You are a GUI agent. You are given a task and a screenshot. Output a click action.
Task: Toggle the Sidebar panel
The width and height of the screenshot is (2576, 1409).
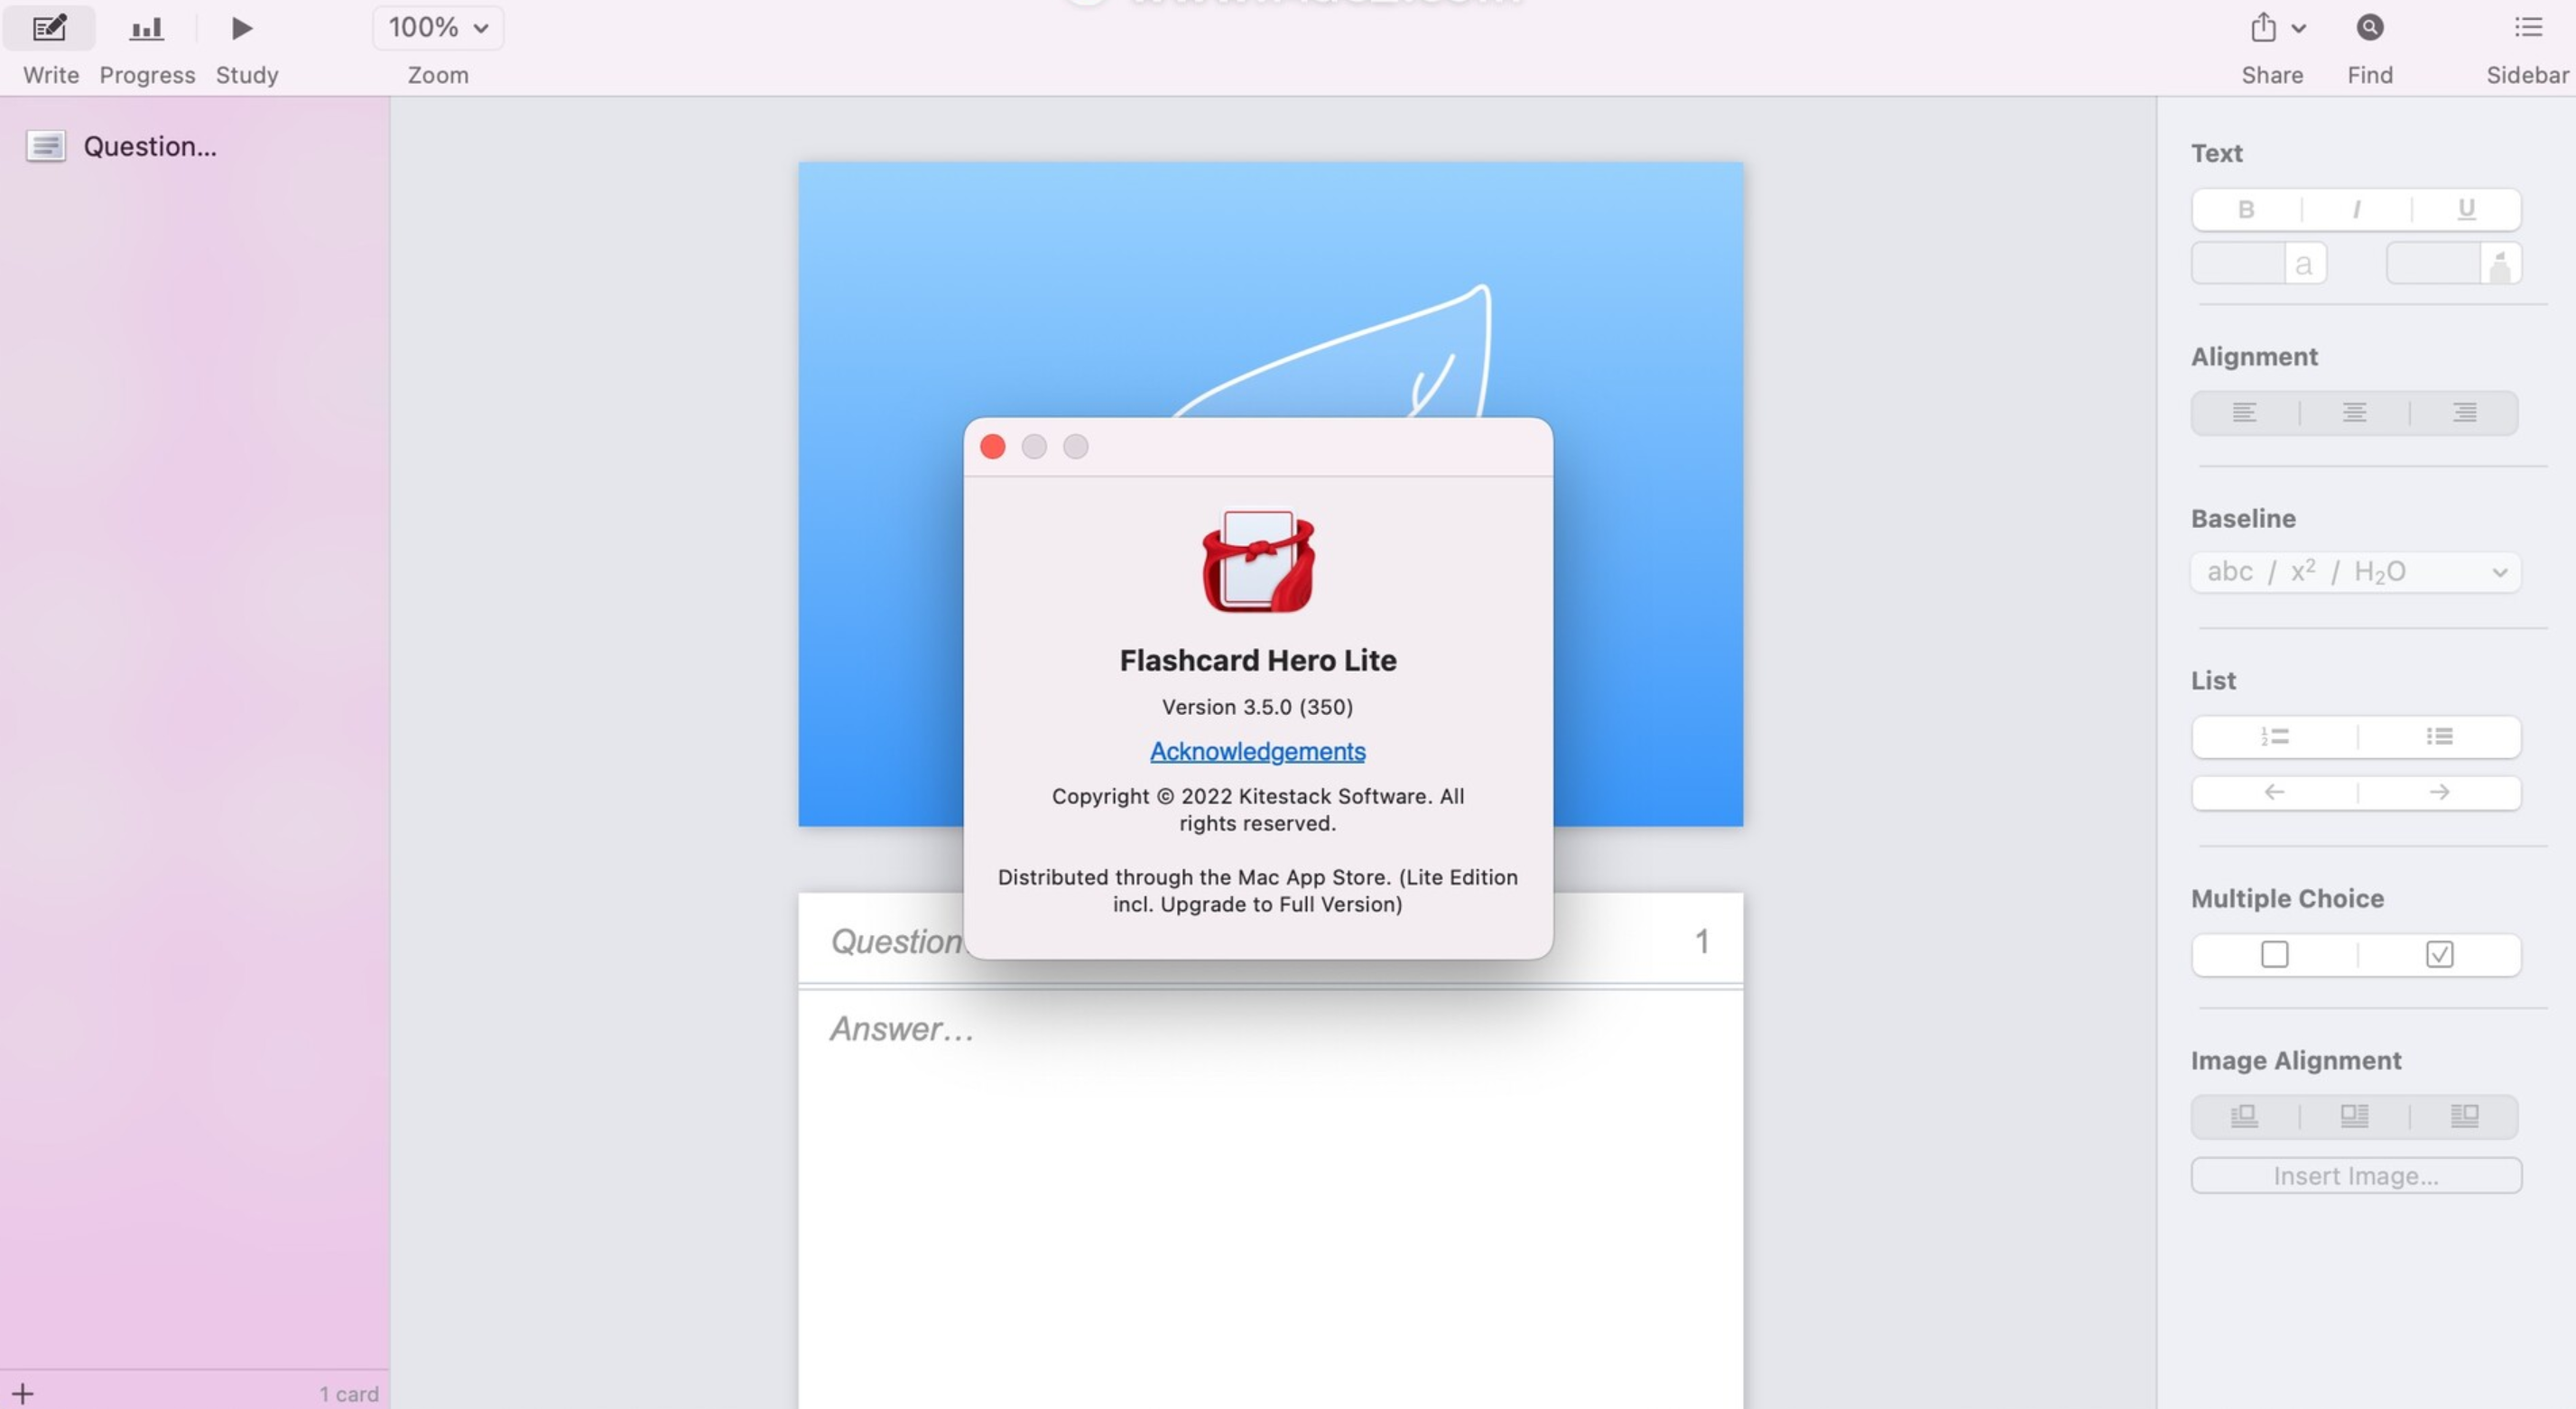coord(2527,28)
